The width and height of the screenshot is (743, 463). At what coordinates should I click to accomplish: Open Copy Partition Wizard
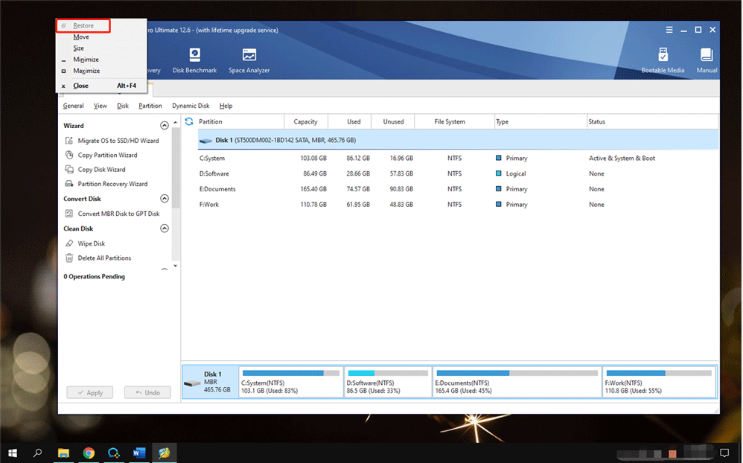(x=101, y=155)
